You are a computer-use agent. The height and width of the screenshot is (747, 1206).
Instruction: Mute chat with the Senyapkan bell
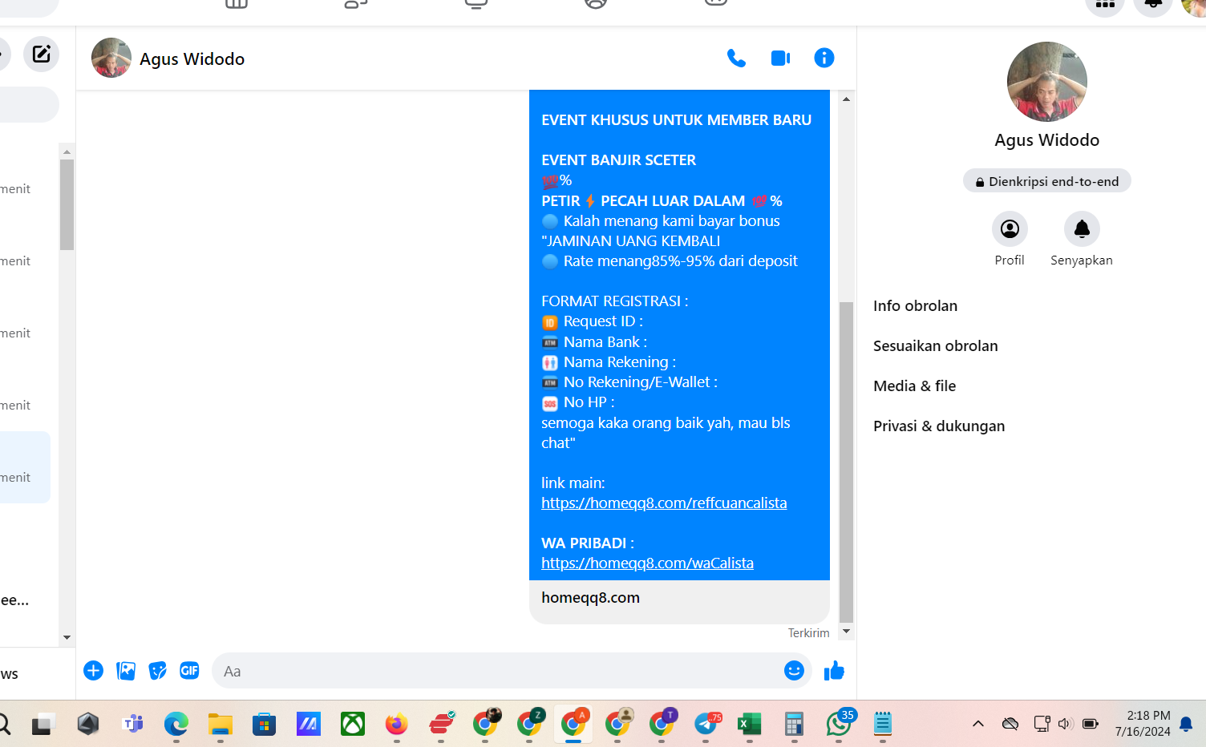[1082, 229]
